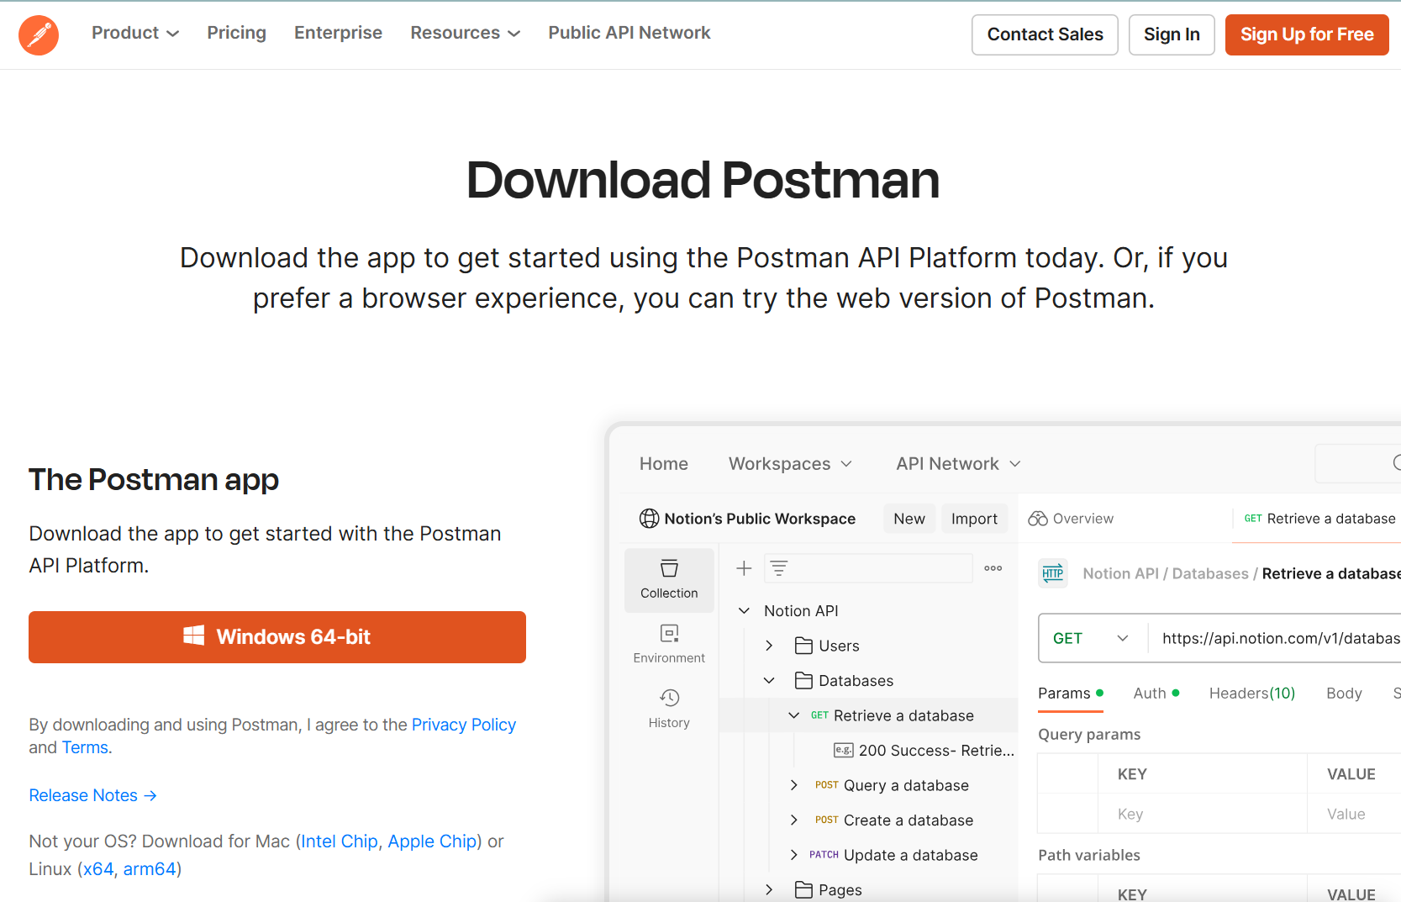Click Home in app preview
Screen dimensions: 1401x902
664,464
